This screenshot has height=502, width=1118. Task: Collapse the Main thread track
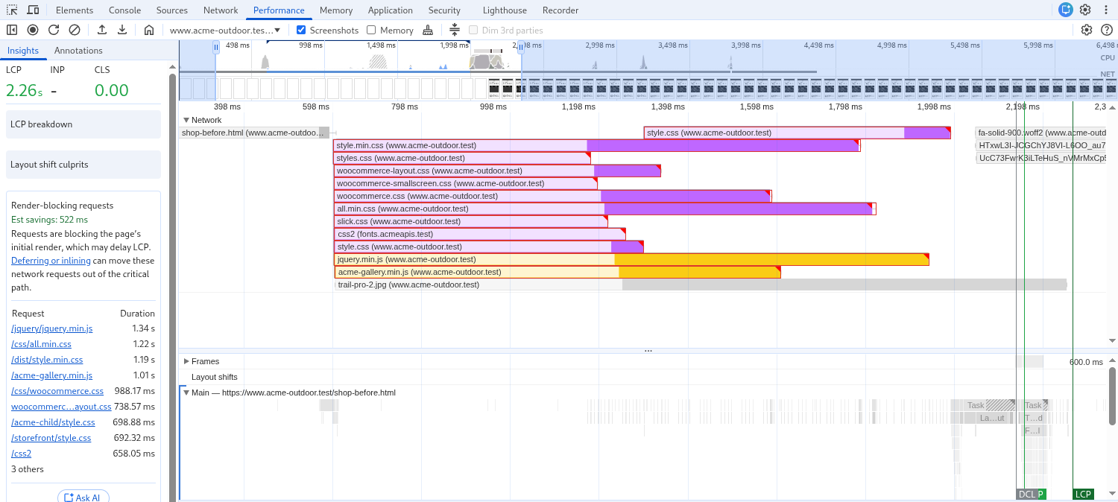click(x=186, y=393)
